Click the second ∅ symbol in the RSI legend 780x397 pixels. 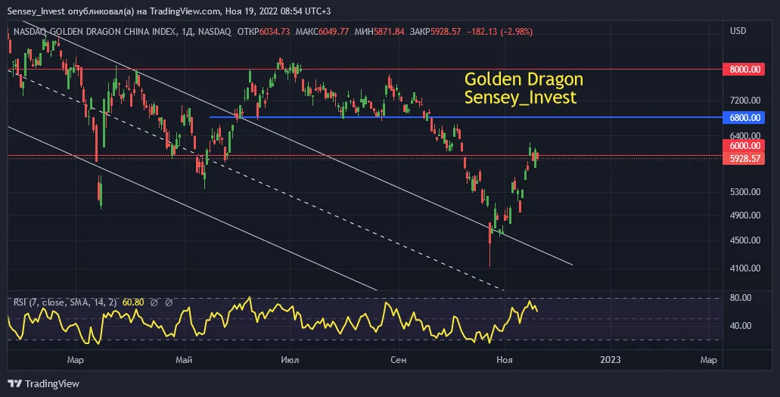pyautogui.click(x=169, y=302)
